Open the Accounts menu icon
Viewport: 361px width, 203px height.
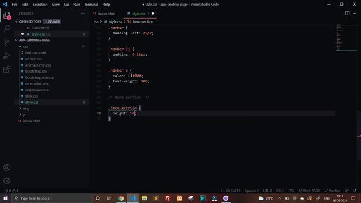[7, 167]
